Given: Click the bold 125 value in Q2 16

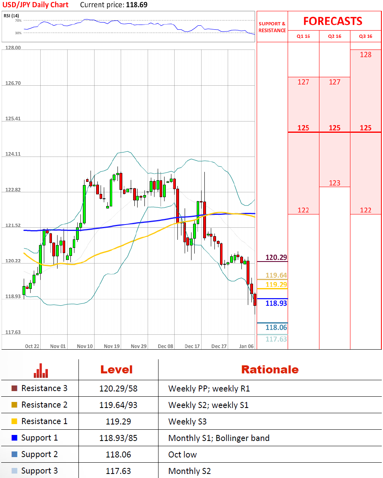Looking at the screenshot, I should (x=335, y=128).
